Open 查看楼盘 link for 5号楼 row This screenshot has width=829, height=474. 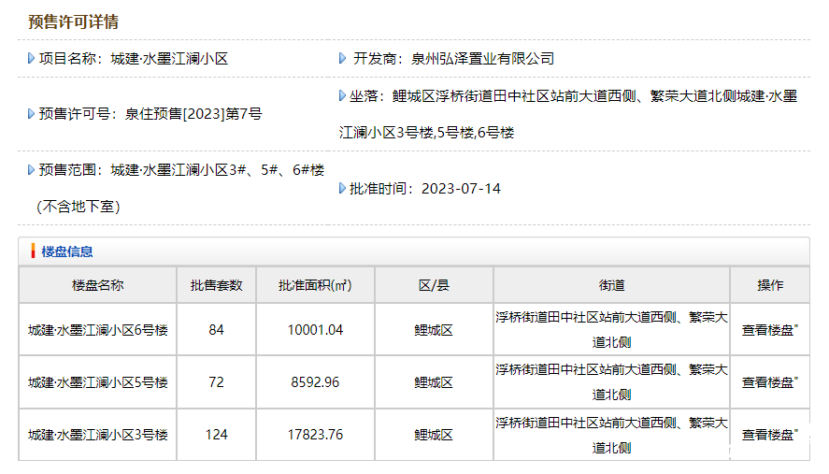(x=769, y=382)
